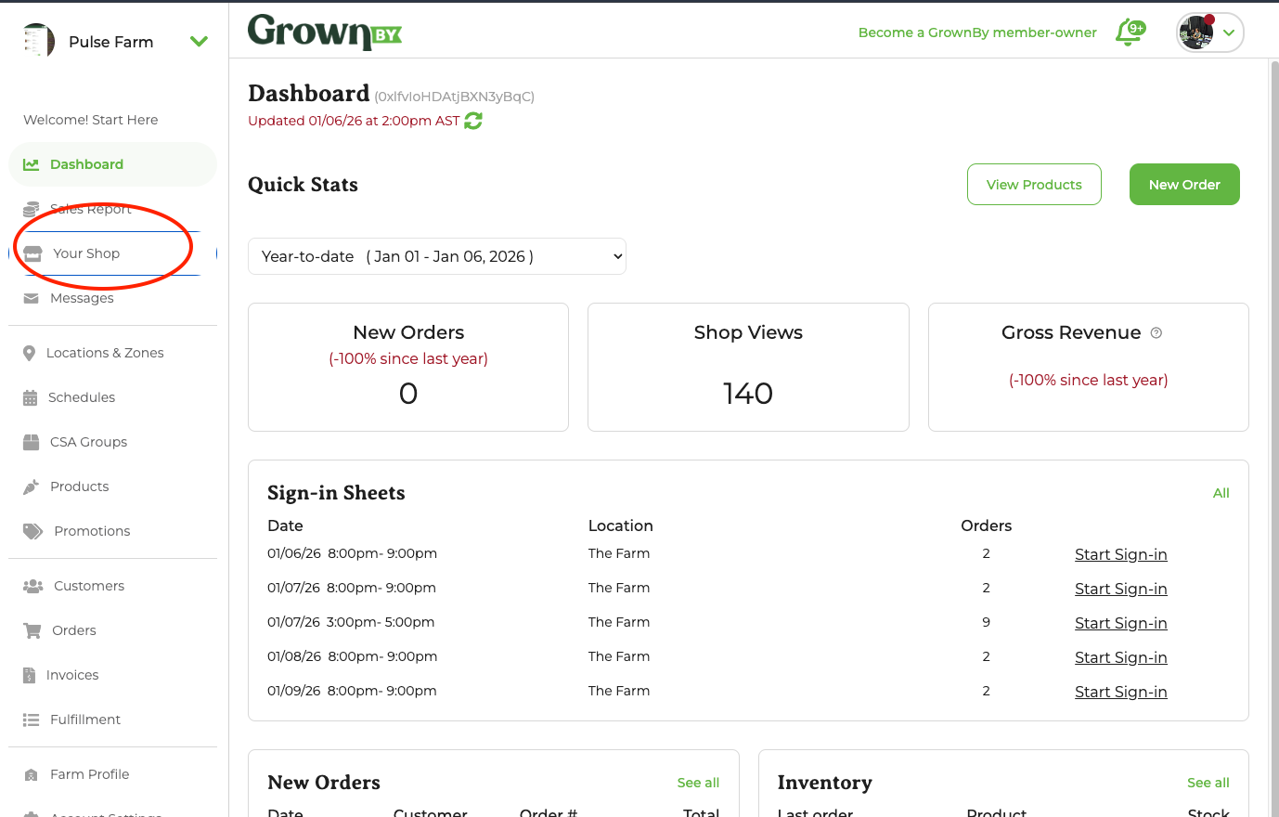The width and height of the screenshot is (1279, 817).
Task: Click See all in the Inventory panel
Action: 1208,783
